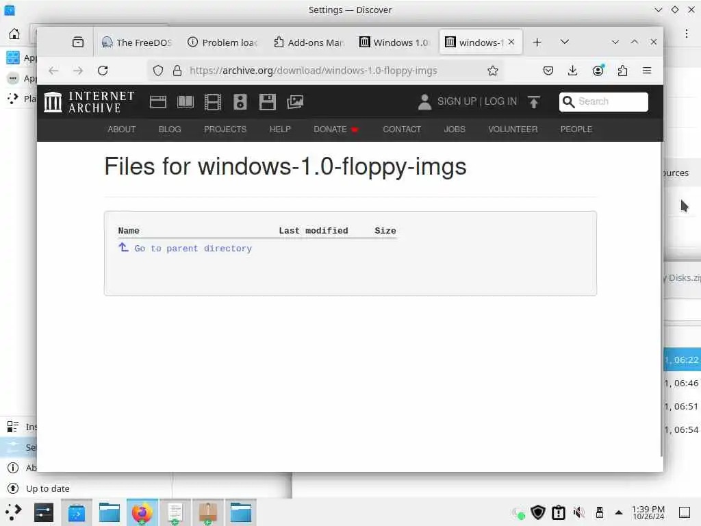This screenshot has height=526, width=701.
Task: Toggle muted volume in system tray
Action: point(579,512)
